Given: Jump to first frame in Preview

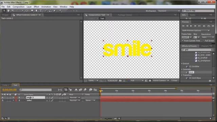Looking at the screenshot, I should pyautogui.click(x=183, y=26).
